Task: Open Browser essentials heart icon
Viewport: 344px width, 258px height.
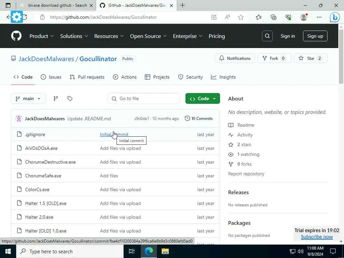Action: pyautogui.click(x=288, y=17)
